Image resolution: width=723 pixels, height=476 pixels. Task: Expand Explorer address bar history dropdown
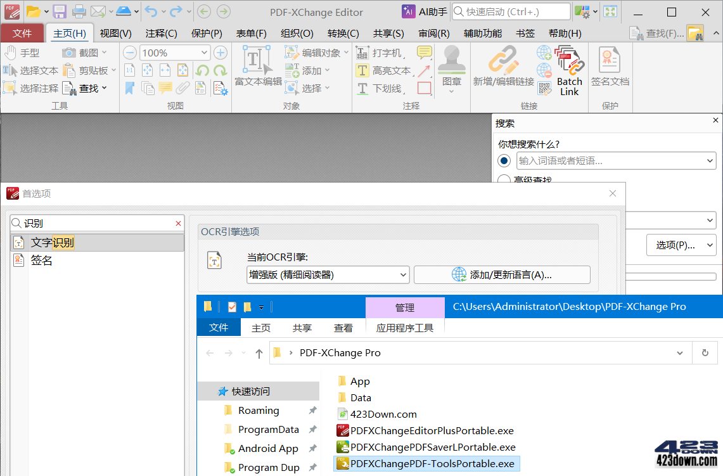point(680,353)
